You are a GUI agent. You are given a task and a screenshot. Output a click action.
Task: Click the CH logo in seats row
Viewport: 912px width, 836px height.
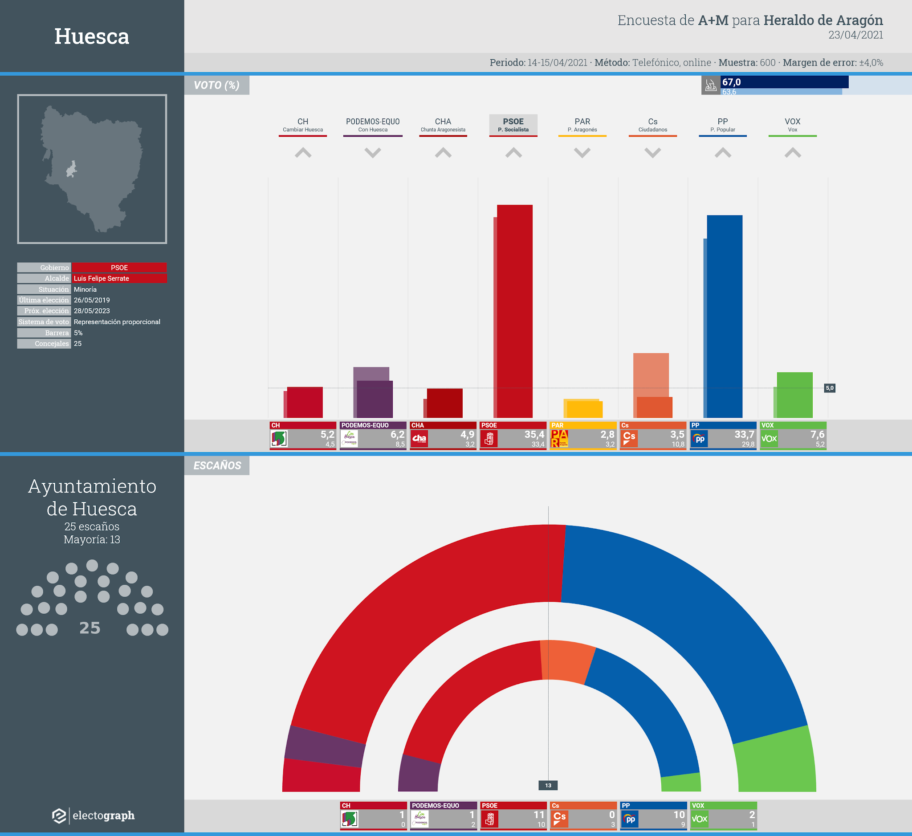click(349, 819)
